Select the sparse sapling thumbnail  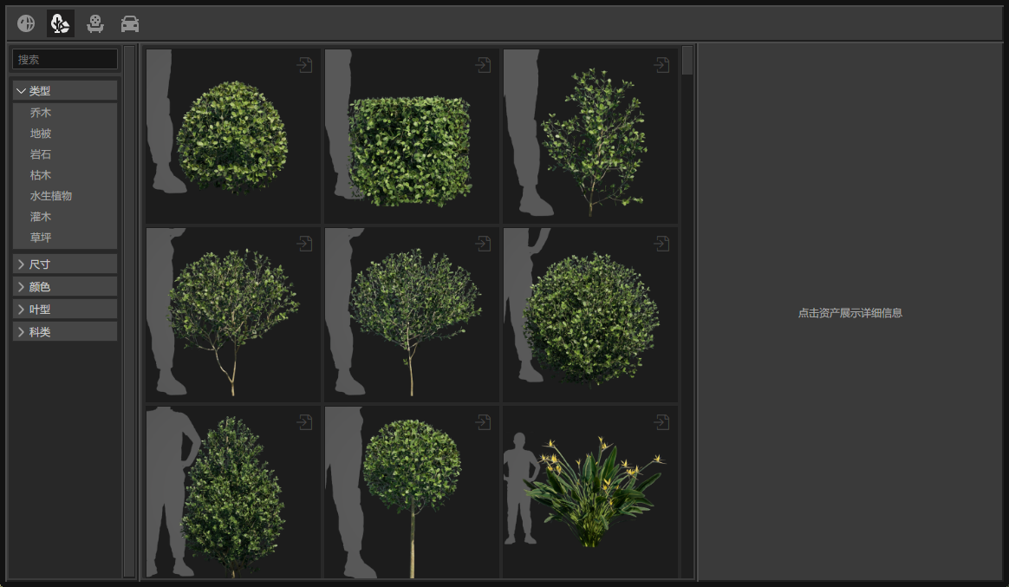coord(590,136)
